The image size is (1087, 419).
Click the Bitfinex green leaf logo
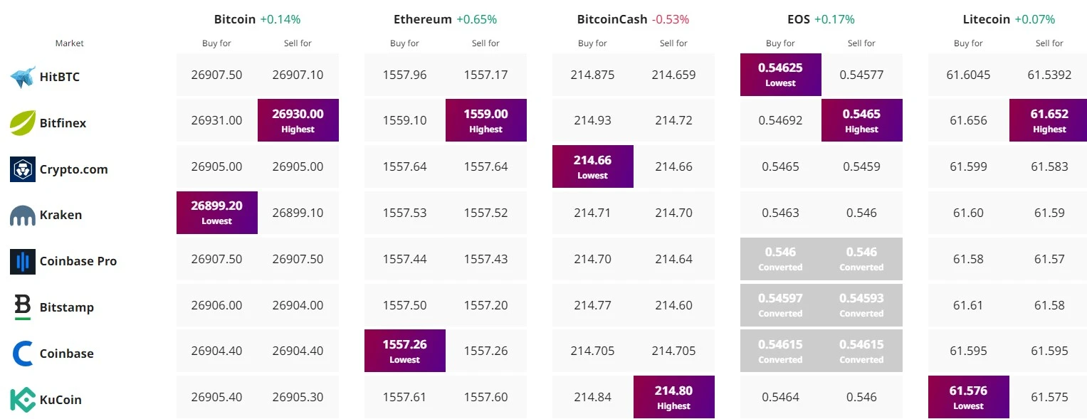pos(23,123)
